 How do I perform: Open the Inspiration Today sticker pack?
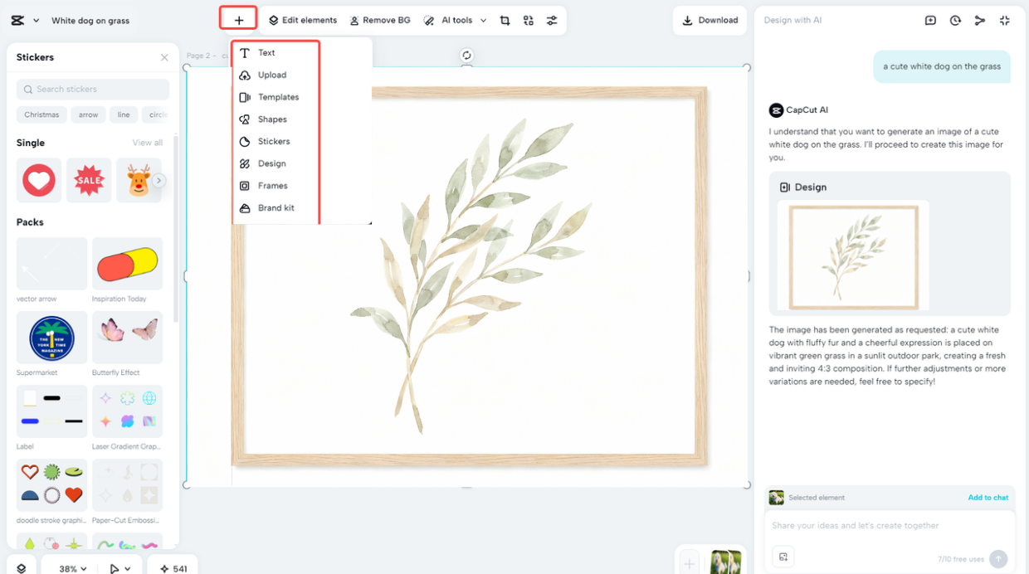pos(127,264)
